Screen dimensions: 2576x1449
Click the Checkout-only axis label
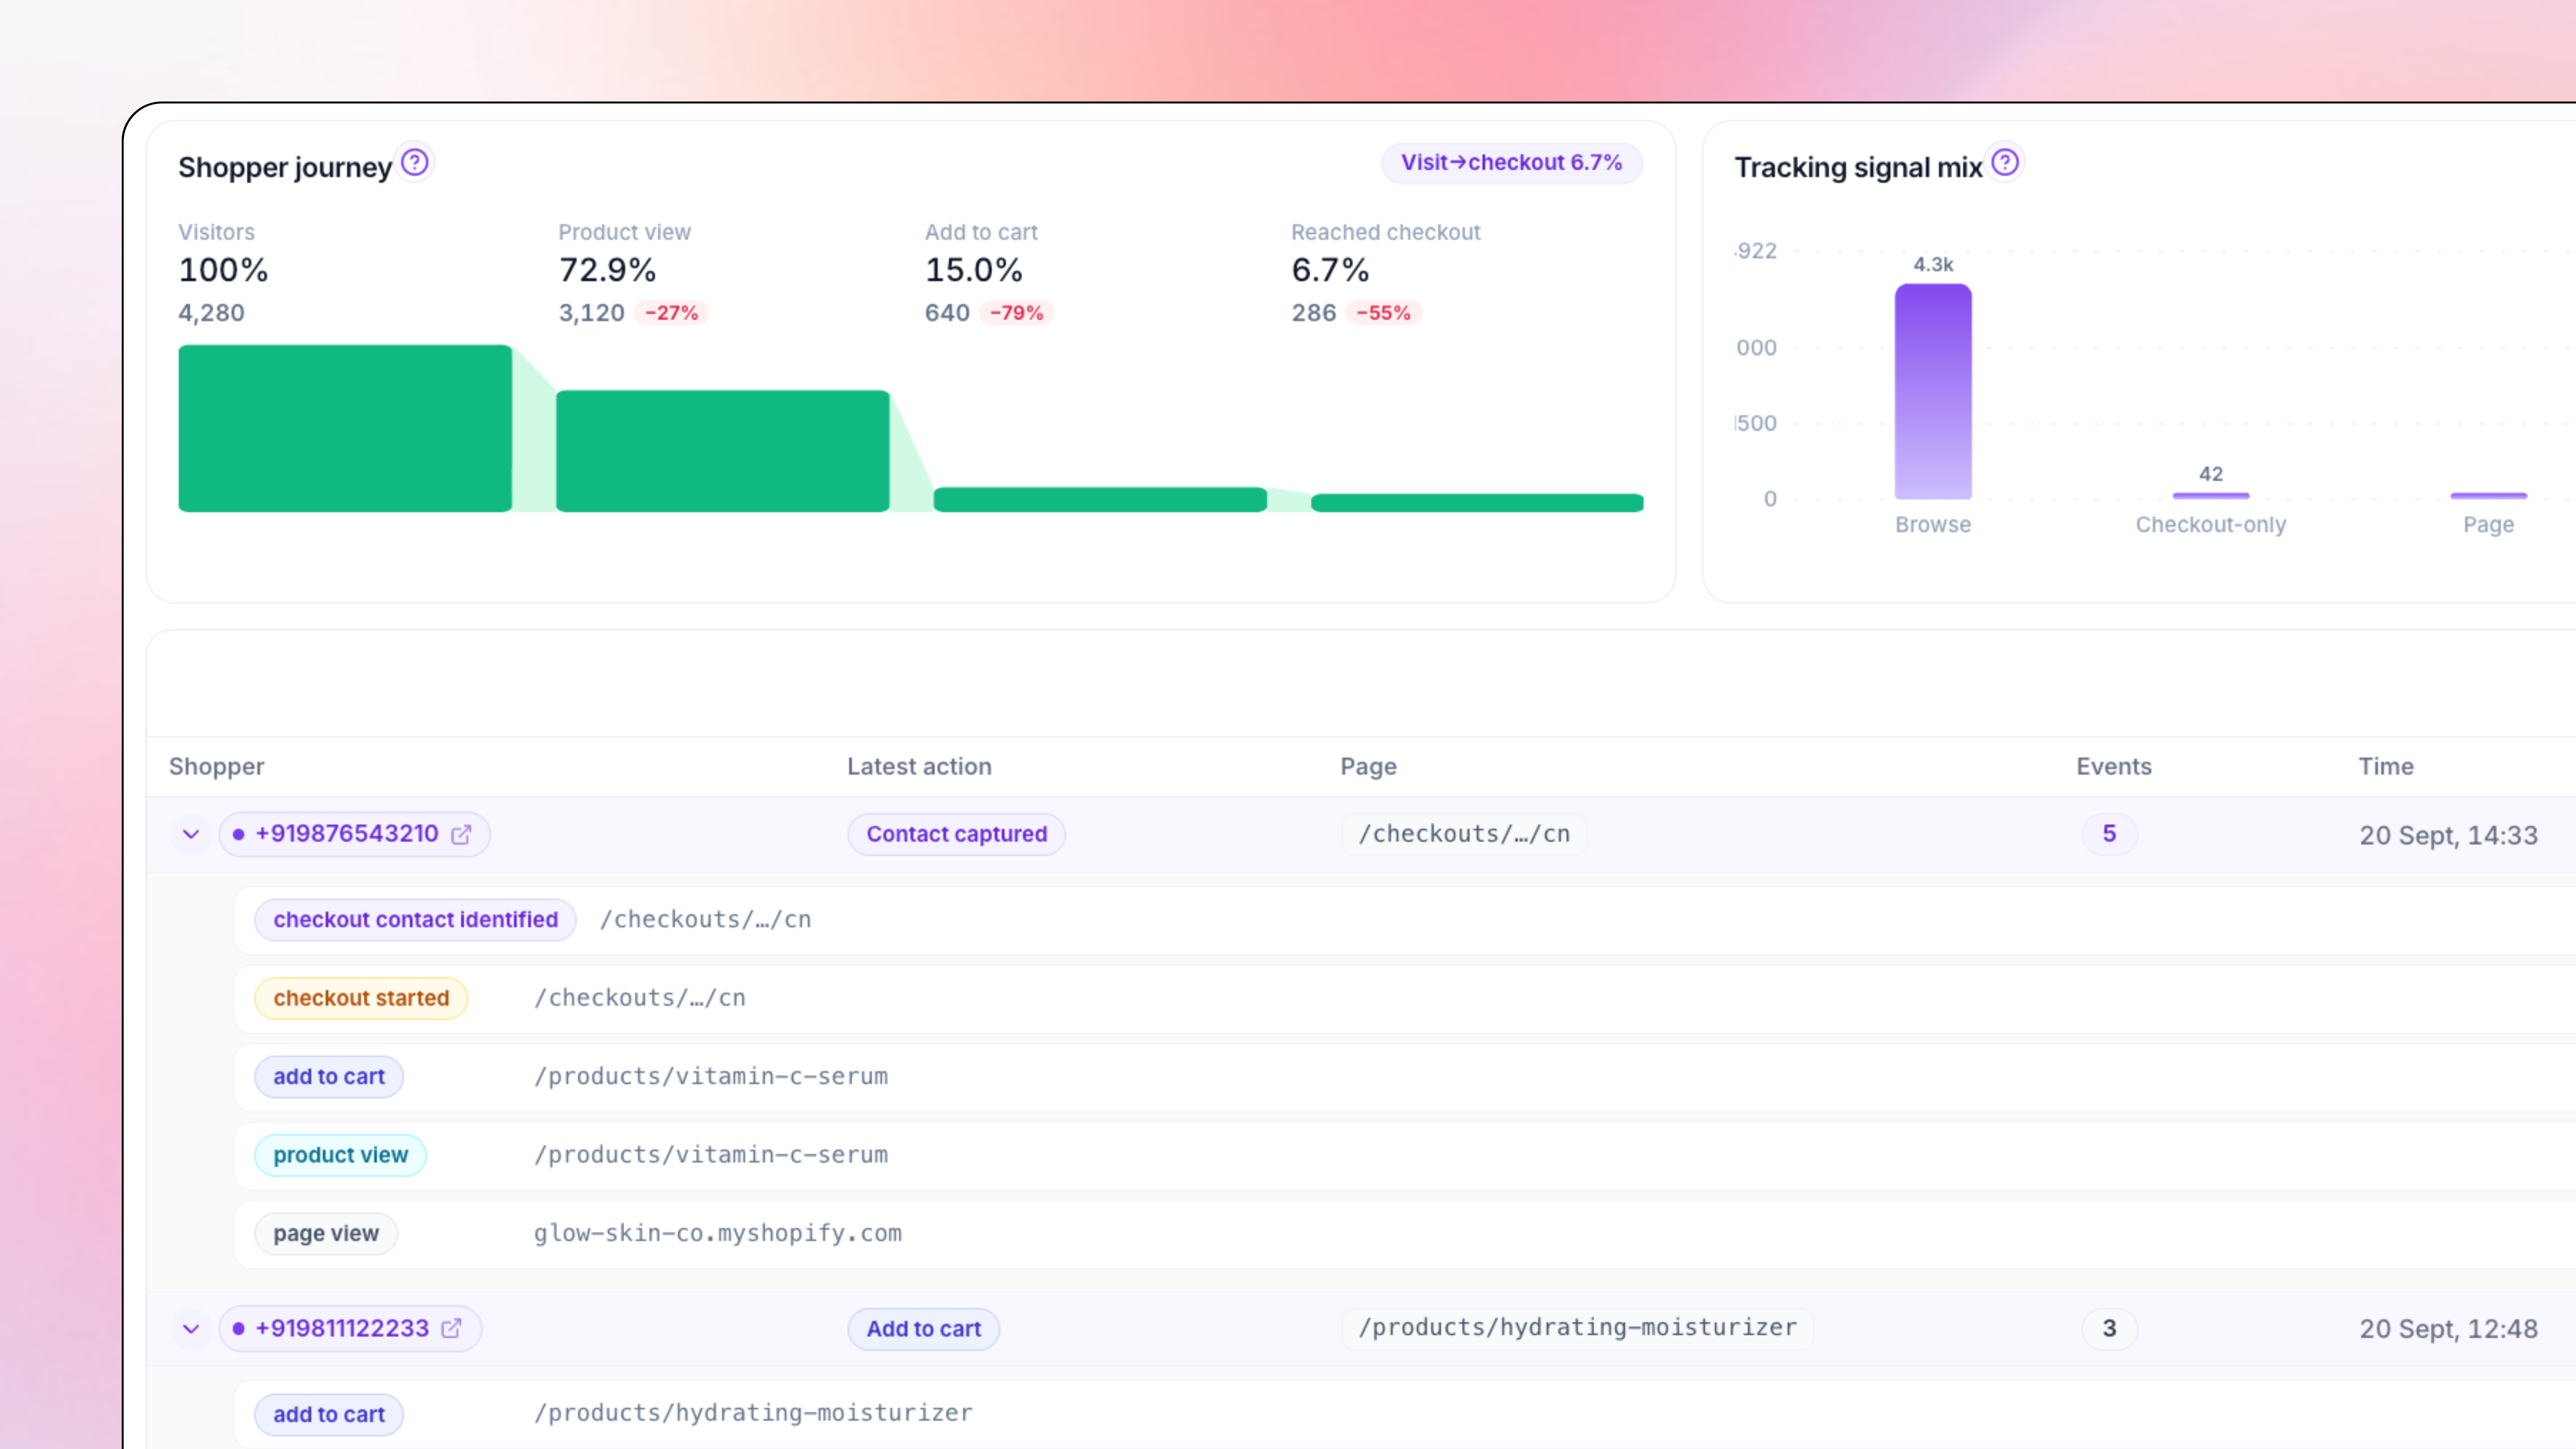pyautogui.click(x=2211, y=525)
